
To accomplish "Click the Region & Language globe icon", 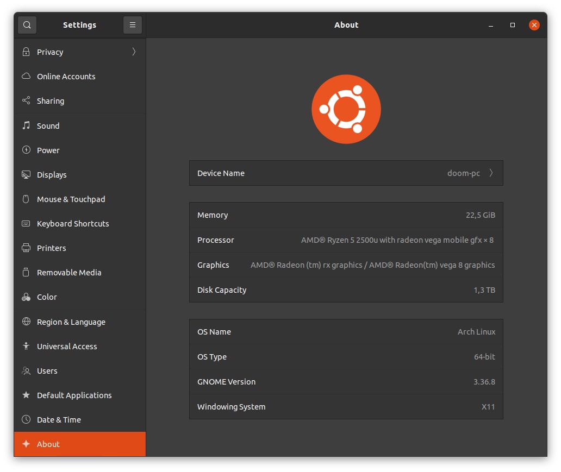I will click(26, 322).
